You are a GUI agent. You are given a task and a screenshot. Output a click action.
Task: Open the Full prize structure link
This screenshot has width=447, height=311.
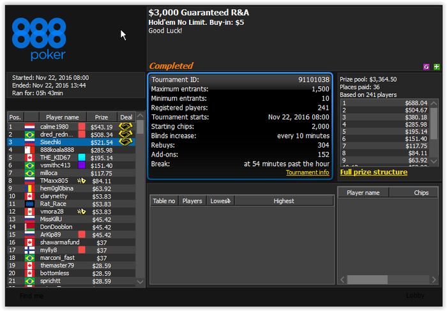tap(374, 172)
